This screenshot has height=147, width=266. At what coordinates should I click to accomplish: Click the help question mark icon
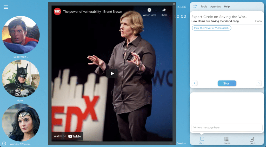4,144
